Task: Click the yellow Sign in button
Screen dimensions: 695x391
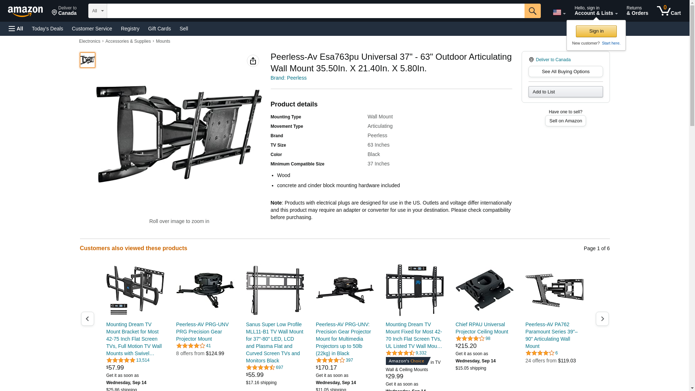Action: [596, 31]
